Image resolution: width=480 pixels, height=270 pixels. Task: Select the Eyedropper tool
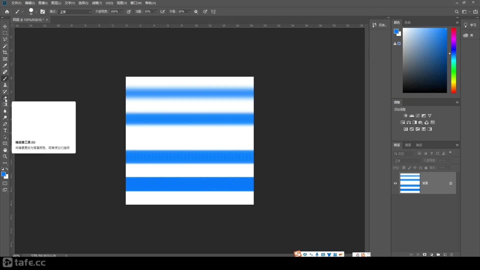click(5, 65)
